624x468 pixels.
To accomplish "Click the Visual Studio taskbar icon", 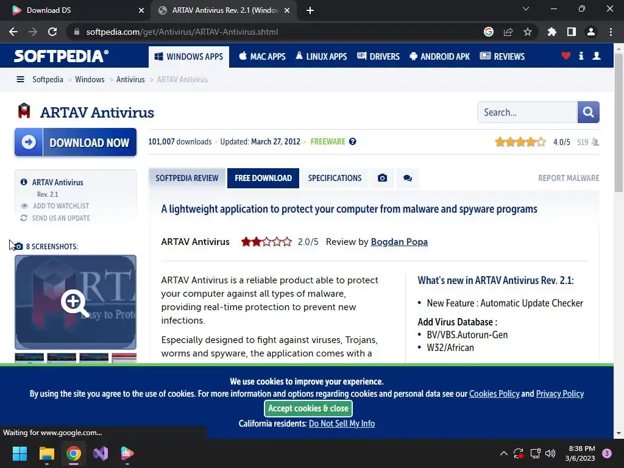I will (101, 453).
